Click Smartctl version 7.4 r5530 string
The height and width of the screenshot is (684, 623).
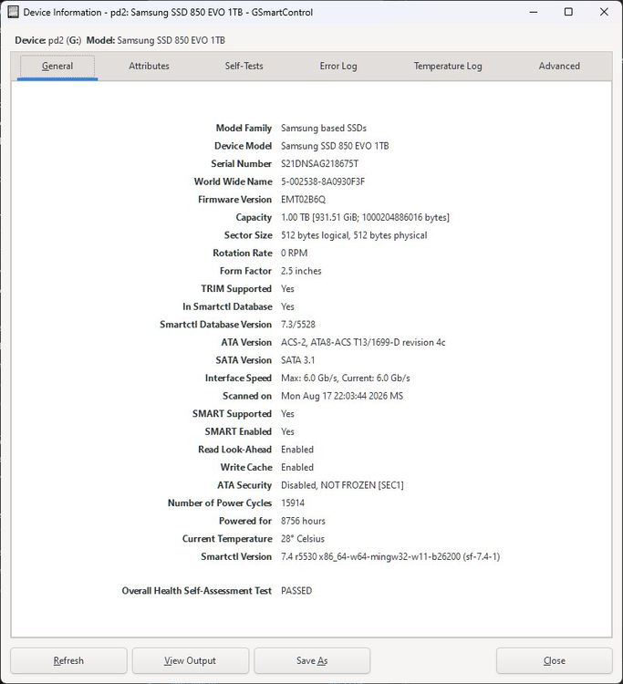390,557
